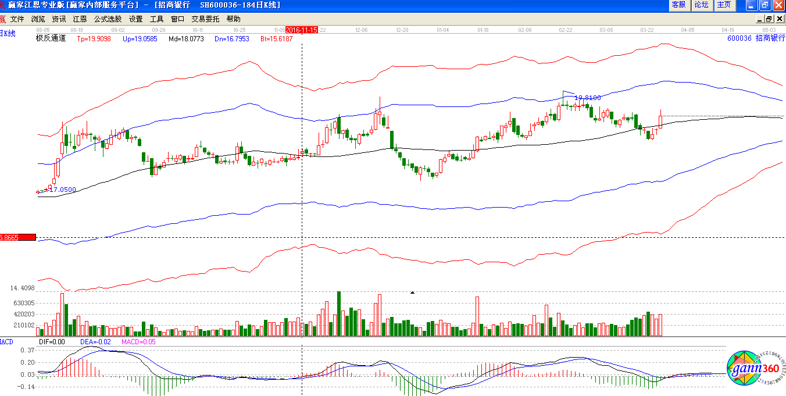The image size is (786, 396).
Task: Click the 05-03 date on the timeline
Action: coord(769,29)
